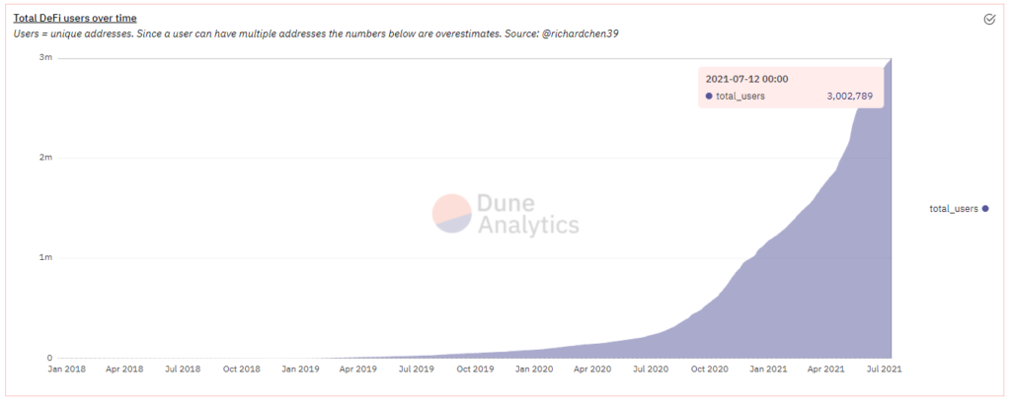Screen dimensions: 1011x403
Task: Click the Apr 2021 x-axis tick
Action: [x=827, y=369]
